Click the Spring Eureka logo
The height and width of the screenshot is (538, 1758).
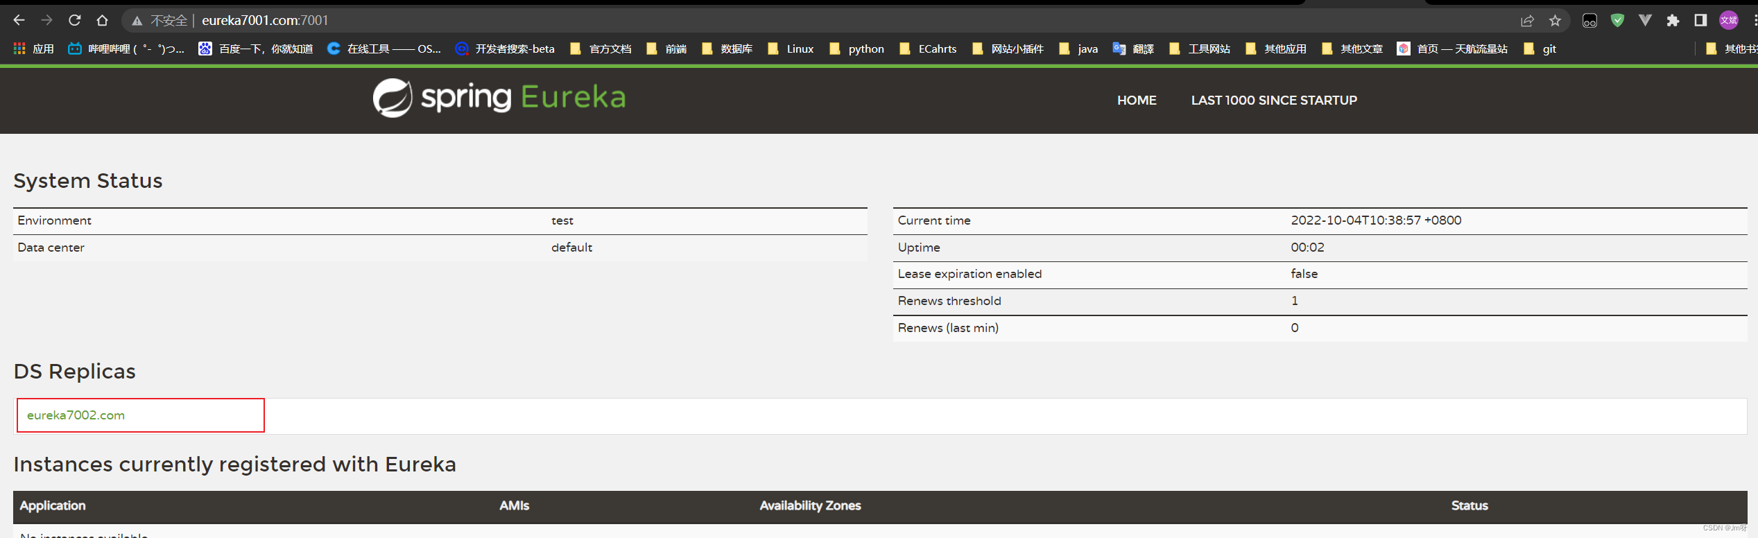[499, 98]
